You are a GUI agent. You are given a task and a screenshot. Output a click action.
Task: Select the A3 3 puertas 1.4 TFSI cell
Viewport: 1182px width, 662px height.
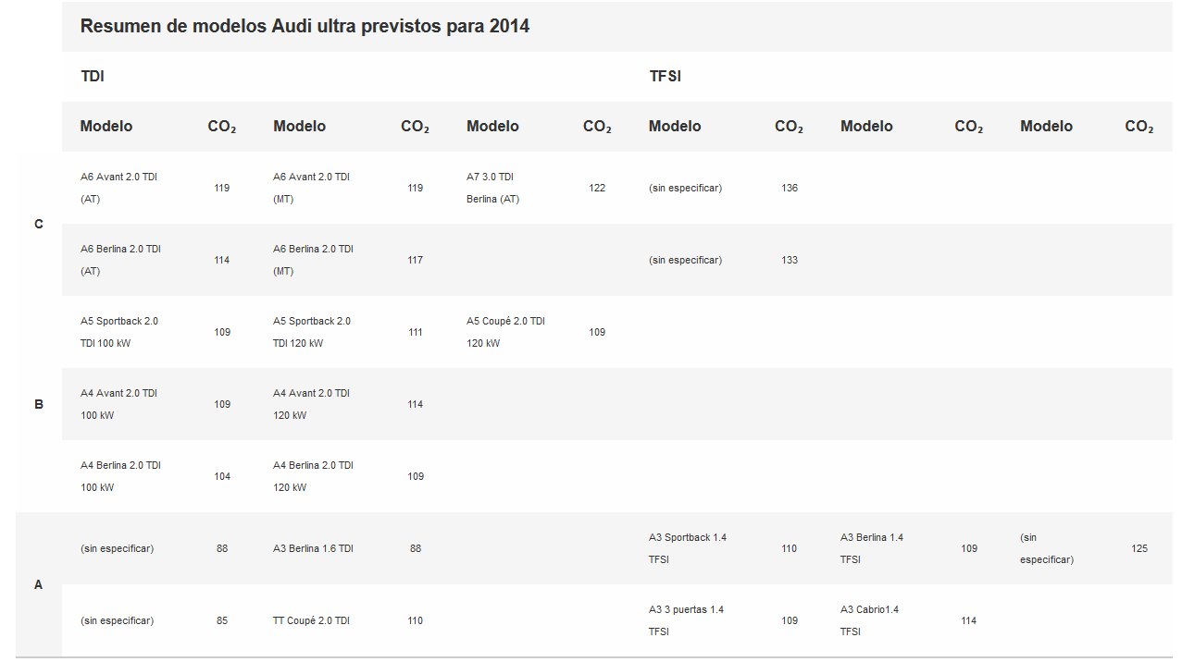[686, 620]
